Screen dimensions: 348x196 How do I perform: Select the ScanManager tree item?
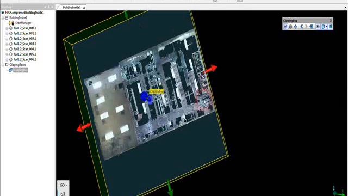pyautogui.click(x=23, y=23)
